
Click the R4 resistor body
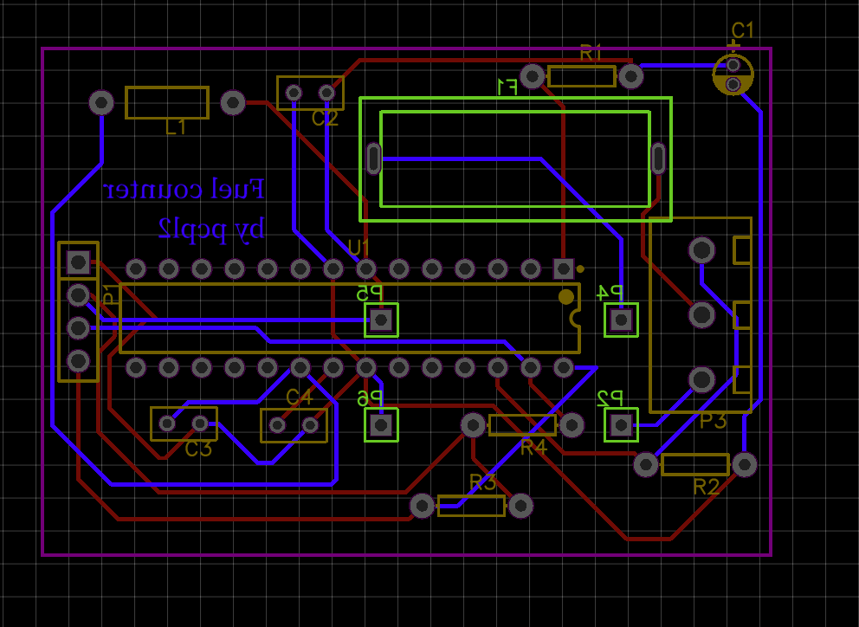point(522,425)
